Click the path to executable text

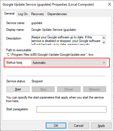pyautogui.click(x=50, y=55)
